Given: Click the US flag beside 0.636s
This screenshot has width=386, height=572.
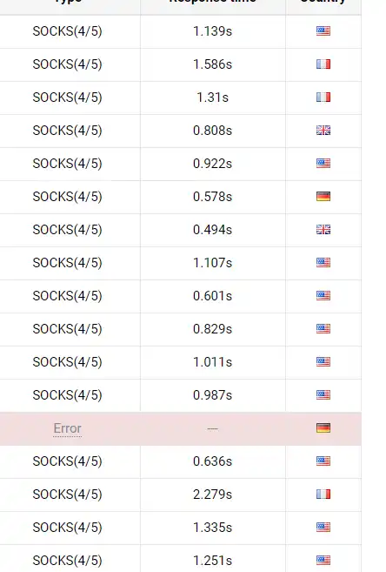Looking at the screenshot, I should coord(323,461).
